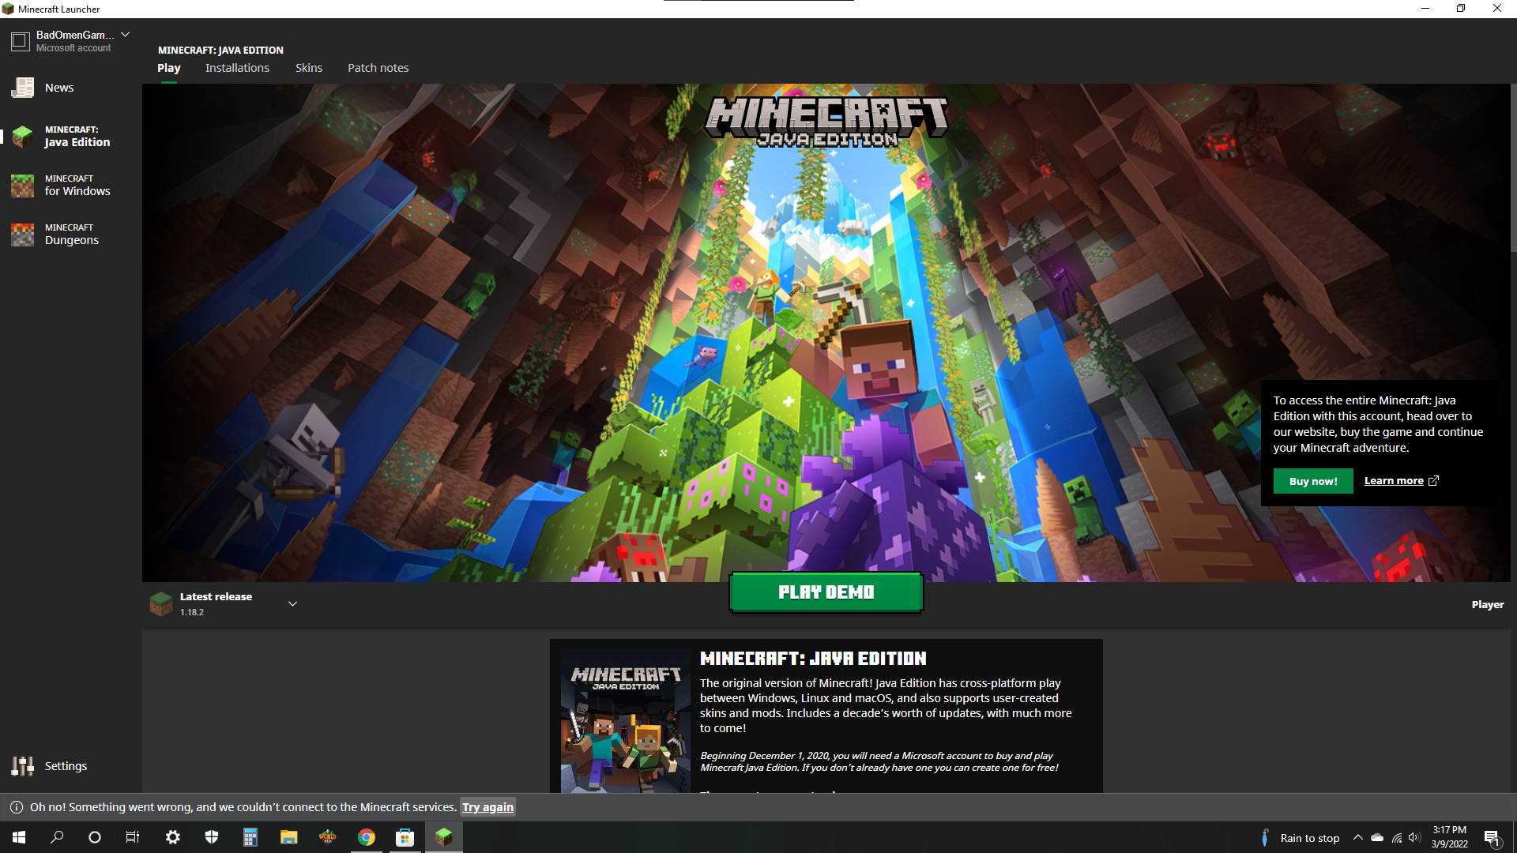Select Minecraft Java Edition grass block icon
Viewport: 1517px width, 853px height.
(23, 137)
